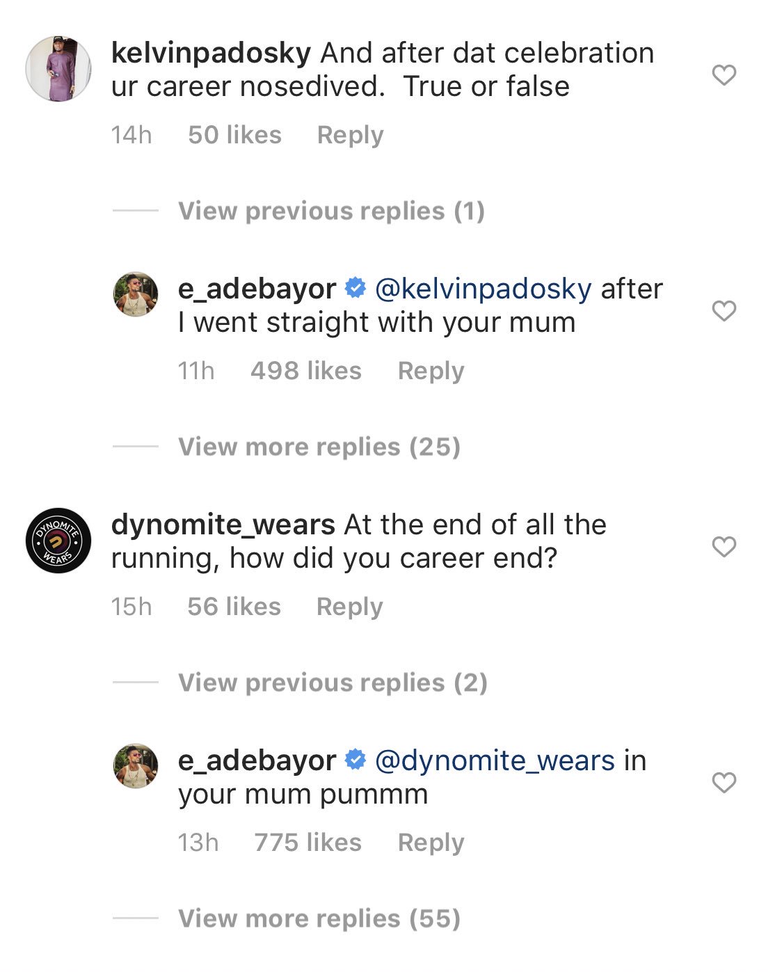Open e_adebayor's avatar in the first reply
The width and height of the screenshot is (782, 972).
pyautogui.click(x=136, y=294)
